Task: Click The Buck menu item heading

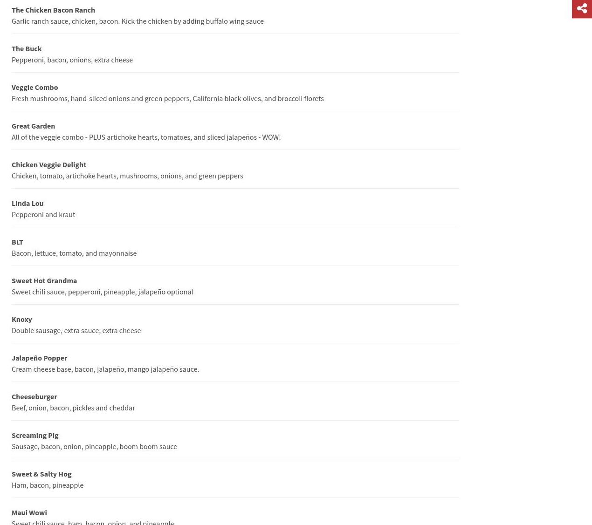Action: pyautogui.click(x=27, y=48)
